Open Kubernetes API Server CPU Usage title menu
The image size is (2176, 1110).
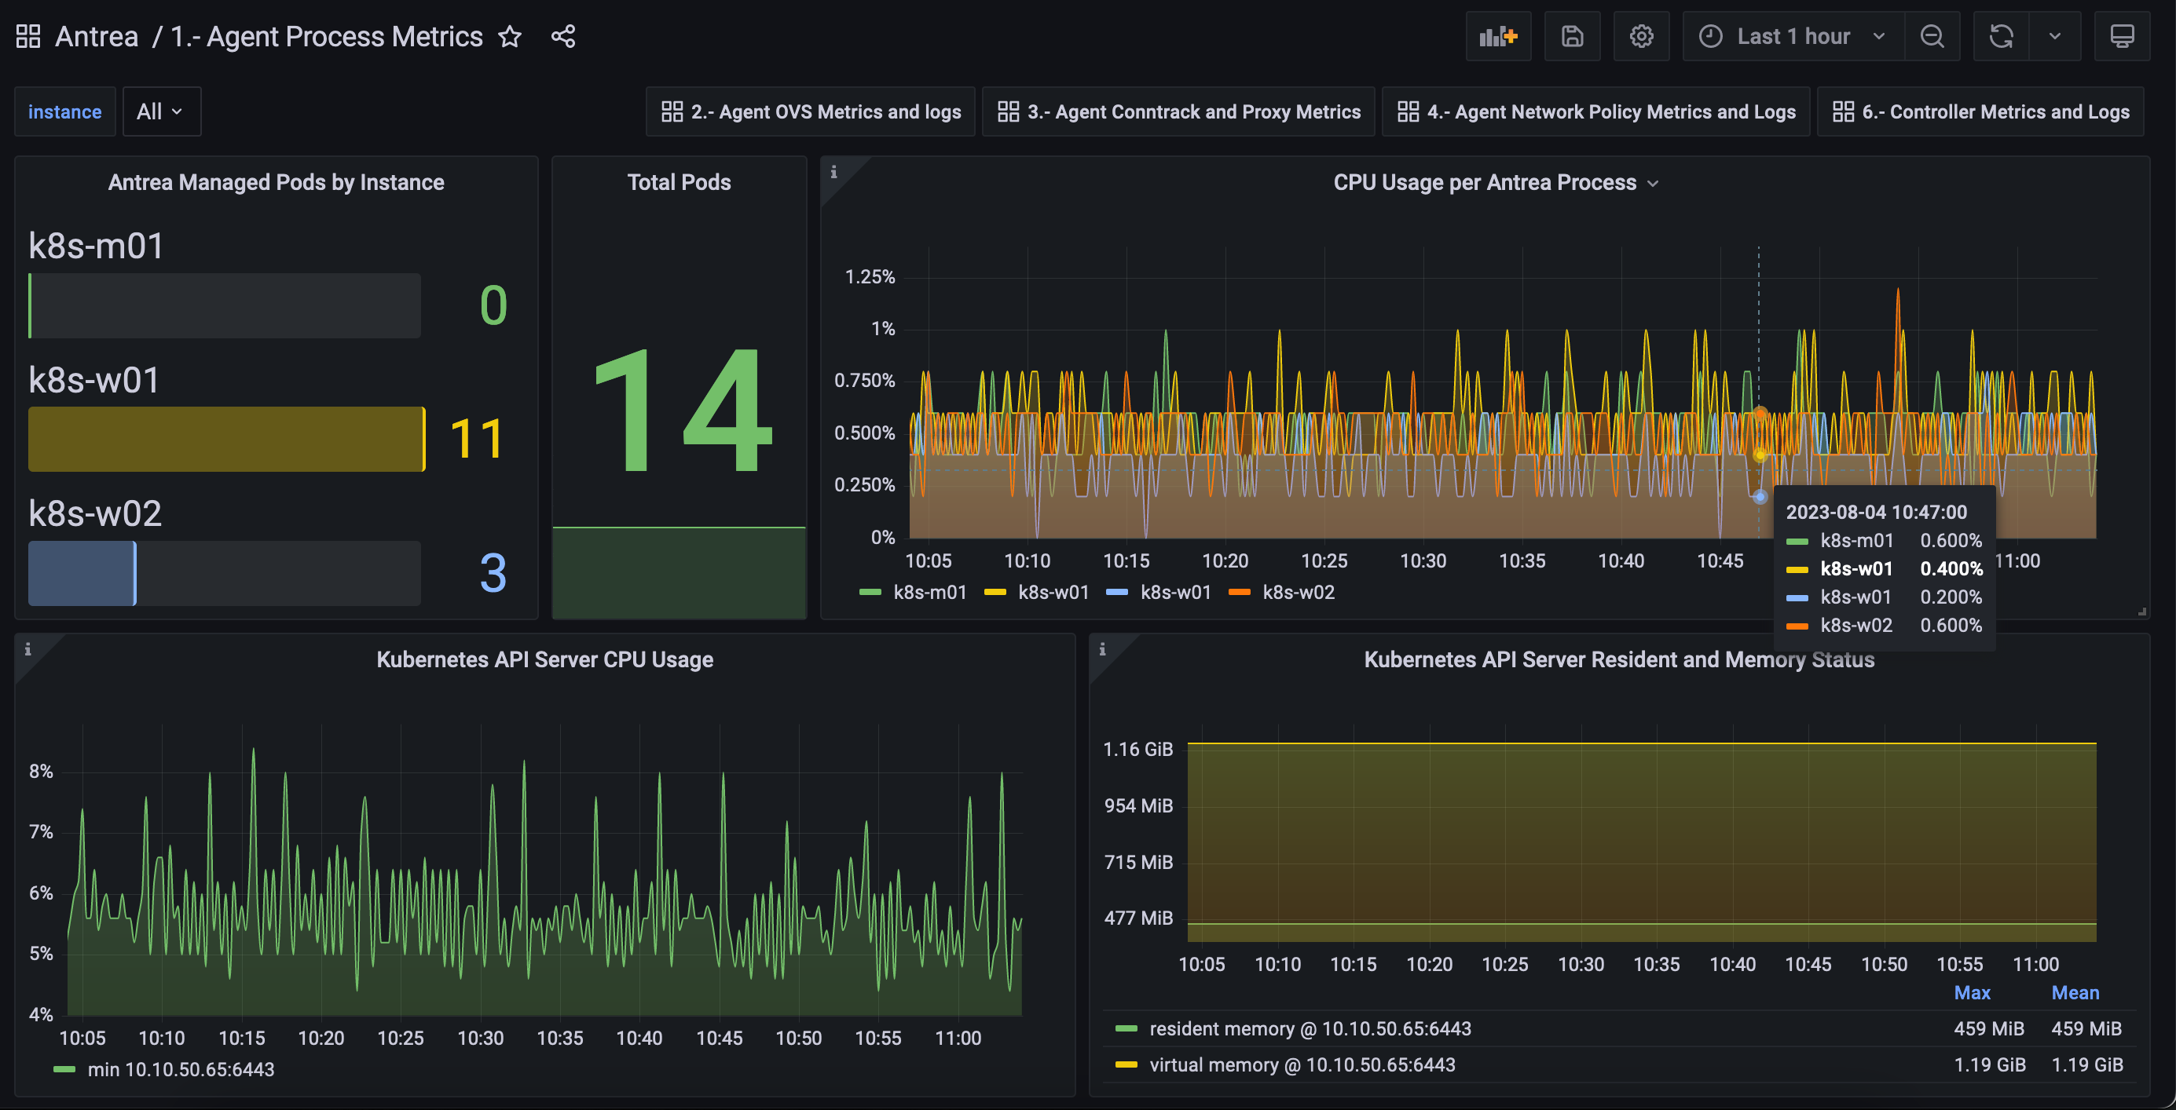[545, 660]
